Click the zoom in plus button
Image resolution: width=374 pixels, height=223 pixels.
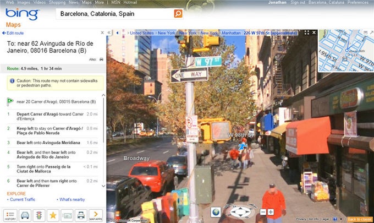271,212
